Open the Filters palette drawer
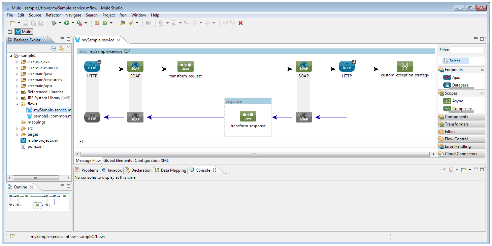 point(461,132)
